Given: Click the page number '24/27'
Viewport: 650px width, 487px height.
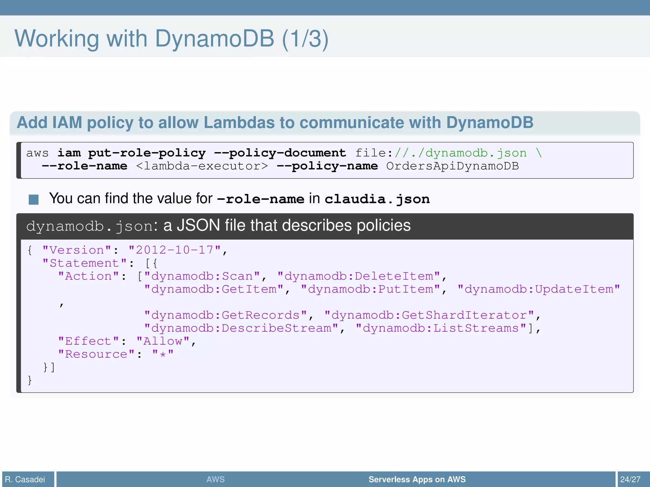Looking at the screenshot, I should pos(630,479).
